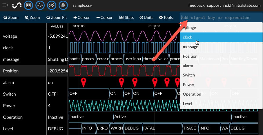Click the Zoom in button
The width and height of the screenshot is (263, 135).
coord(32,18)
